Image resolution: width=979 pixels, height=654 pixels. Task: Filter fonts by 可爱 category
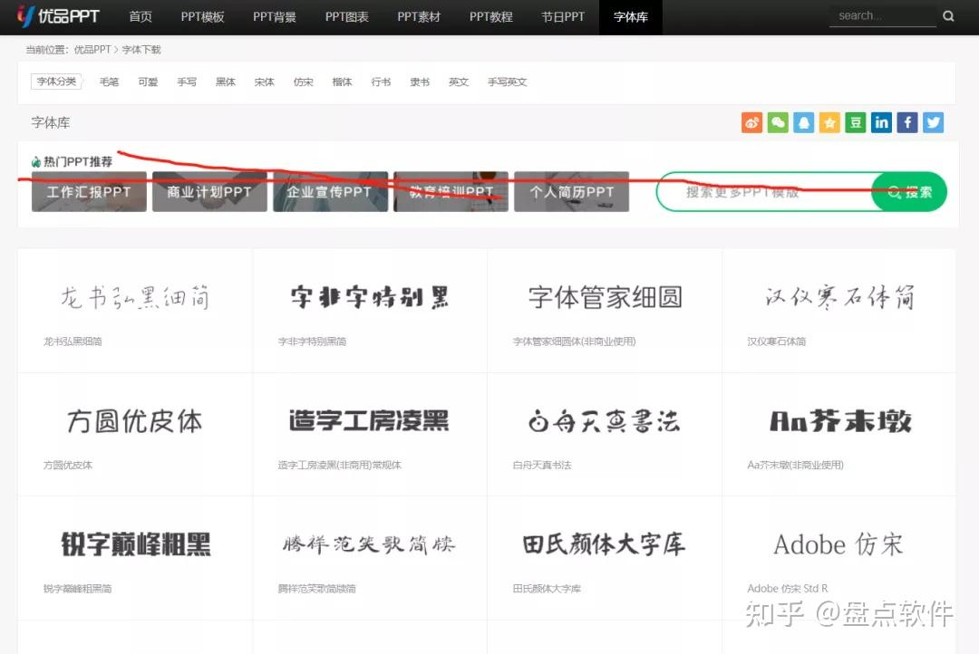tap(148, 82)
